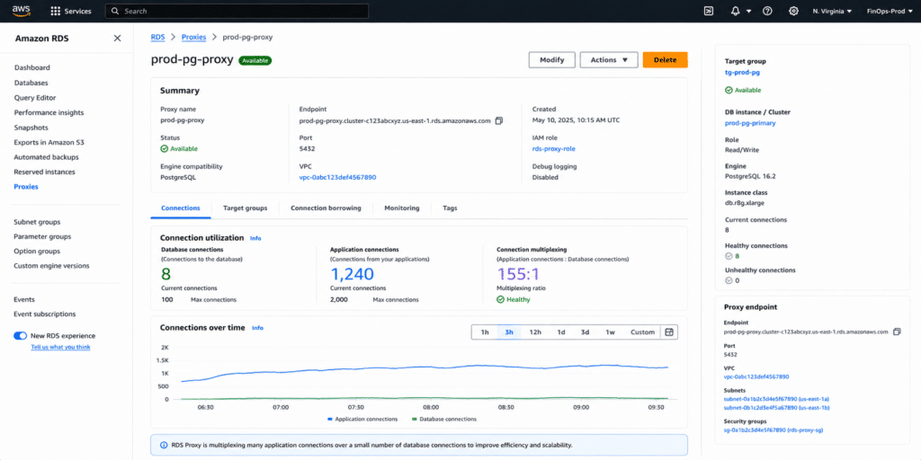Open the VPC link under Proxy endpoint
This screenshot has width=921, height=460.
click(x=756, y=376)
